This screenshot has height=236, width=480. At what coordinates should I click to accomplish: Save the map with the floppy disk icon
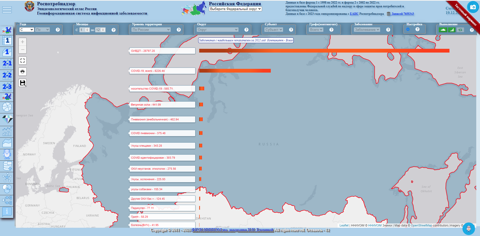point(23,83)
